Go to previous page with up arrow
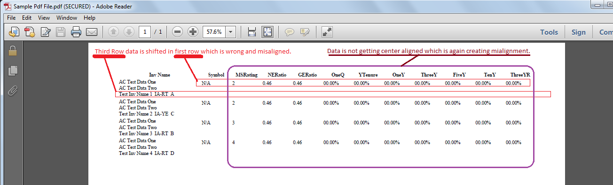Screen dimensions: 613x185 pyautogui.click(x=113, y=32)
